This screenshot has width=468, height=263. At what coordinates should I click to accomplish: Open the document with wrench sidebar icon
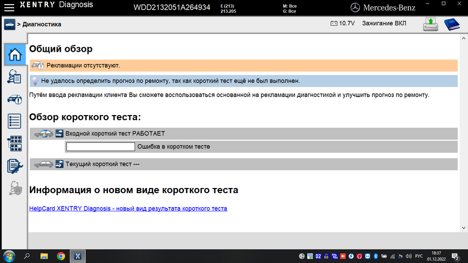pos(14,166)
